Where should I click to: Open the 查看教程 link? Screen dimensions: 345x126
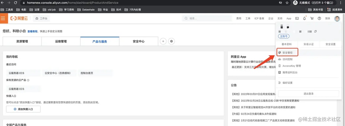tap(32, 31)
